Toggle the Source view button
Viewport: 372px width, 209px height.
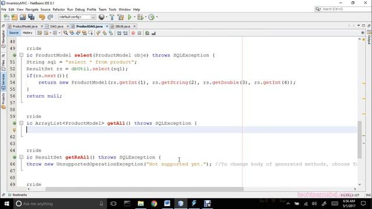[13, 33]
